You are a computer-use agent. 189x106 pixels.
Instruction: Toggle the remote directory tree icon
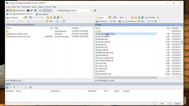click(x=158, y=18)
